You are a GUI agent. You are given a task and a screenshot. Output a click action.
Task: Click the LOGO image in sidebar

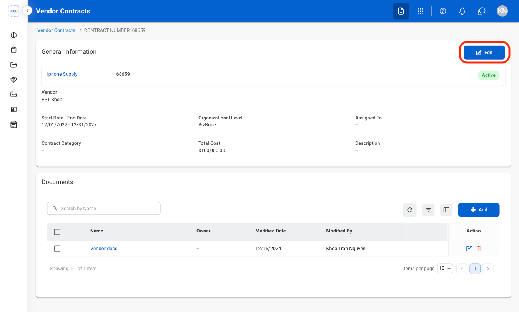coord(13,11)
